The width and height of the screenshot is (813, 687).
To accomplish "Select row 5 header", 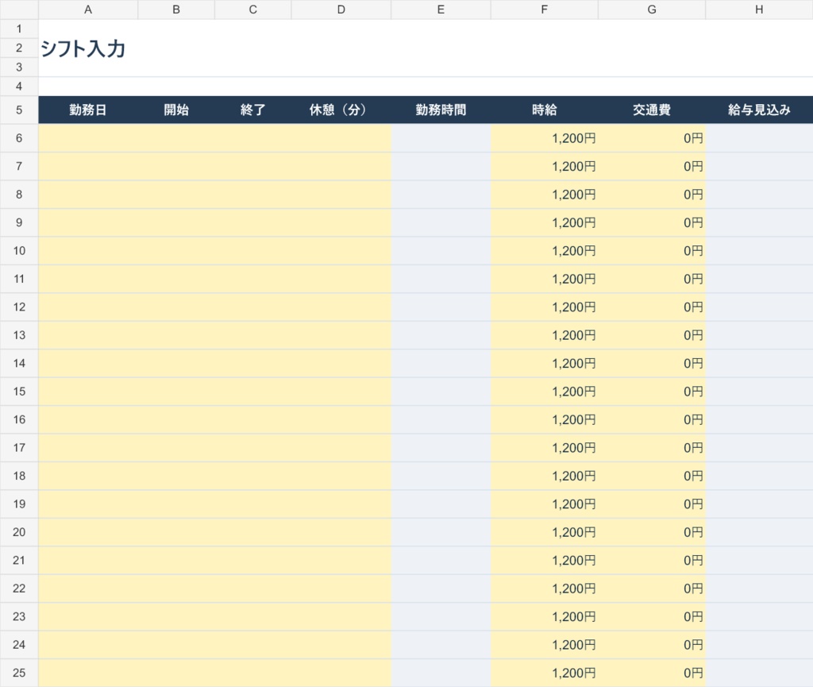I will click(19, 110).
